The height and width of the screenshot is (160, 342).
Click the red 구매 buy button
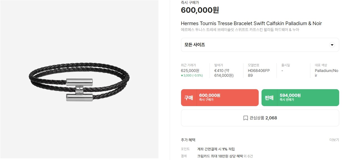point(220,98)
